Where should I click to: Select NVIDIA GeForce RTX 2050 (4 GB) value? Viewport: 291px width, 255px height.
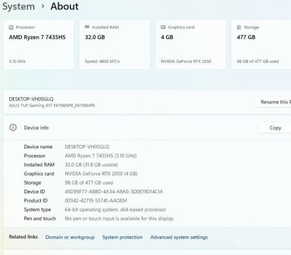point(101,173)
